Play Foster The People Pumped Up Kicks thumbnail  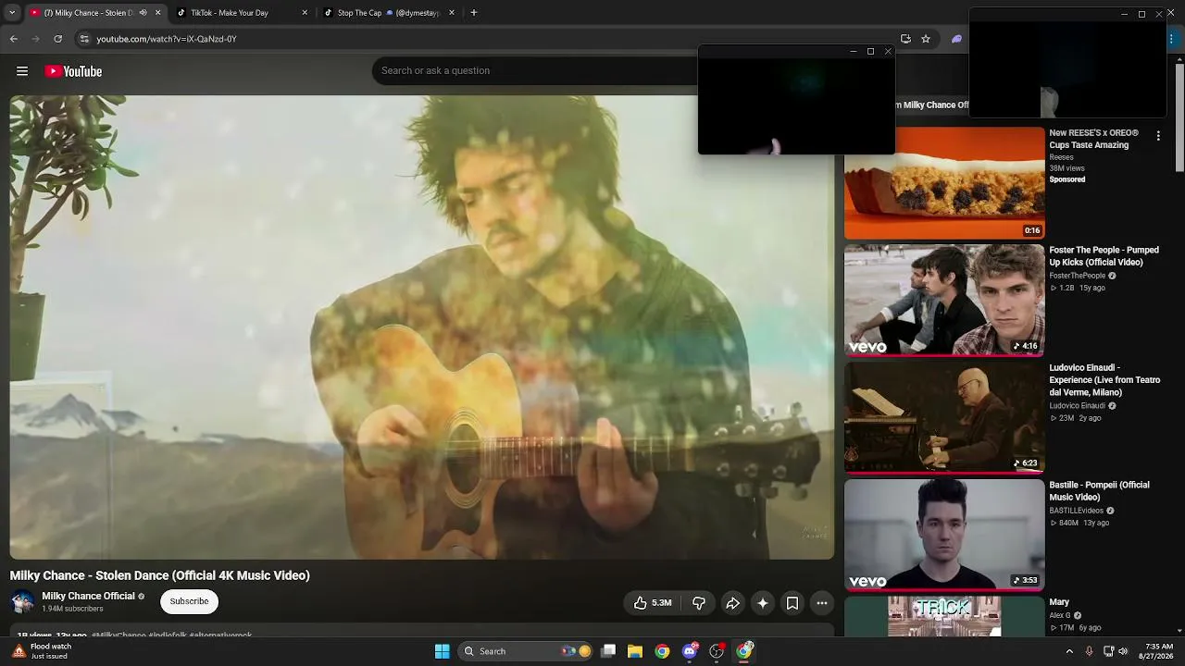(x=944, y=301)
